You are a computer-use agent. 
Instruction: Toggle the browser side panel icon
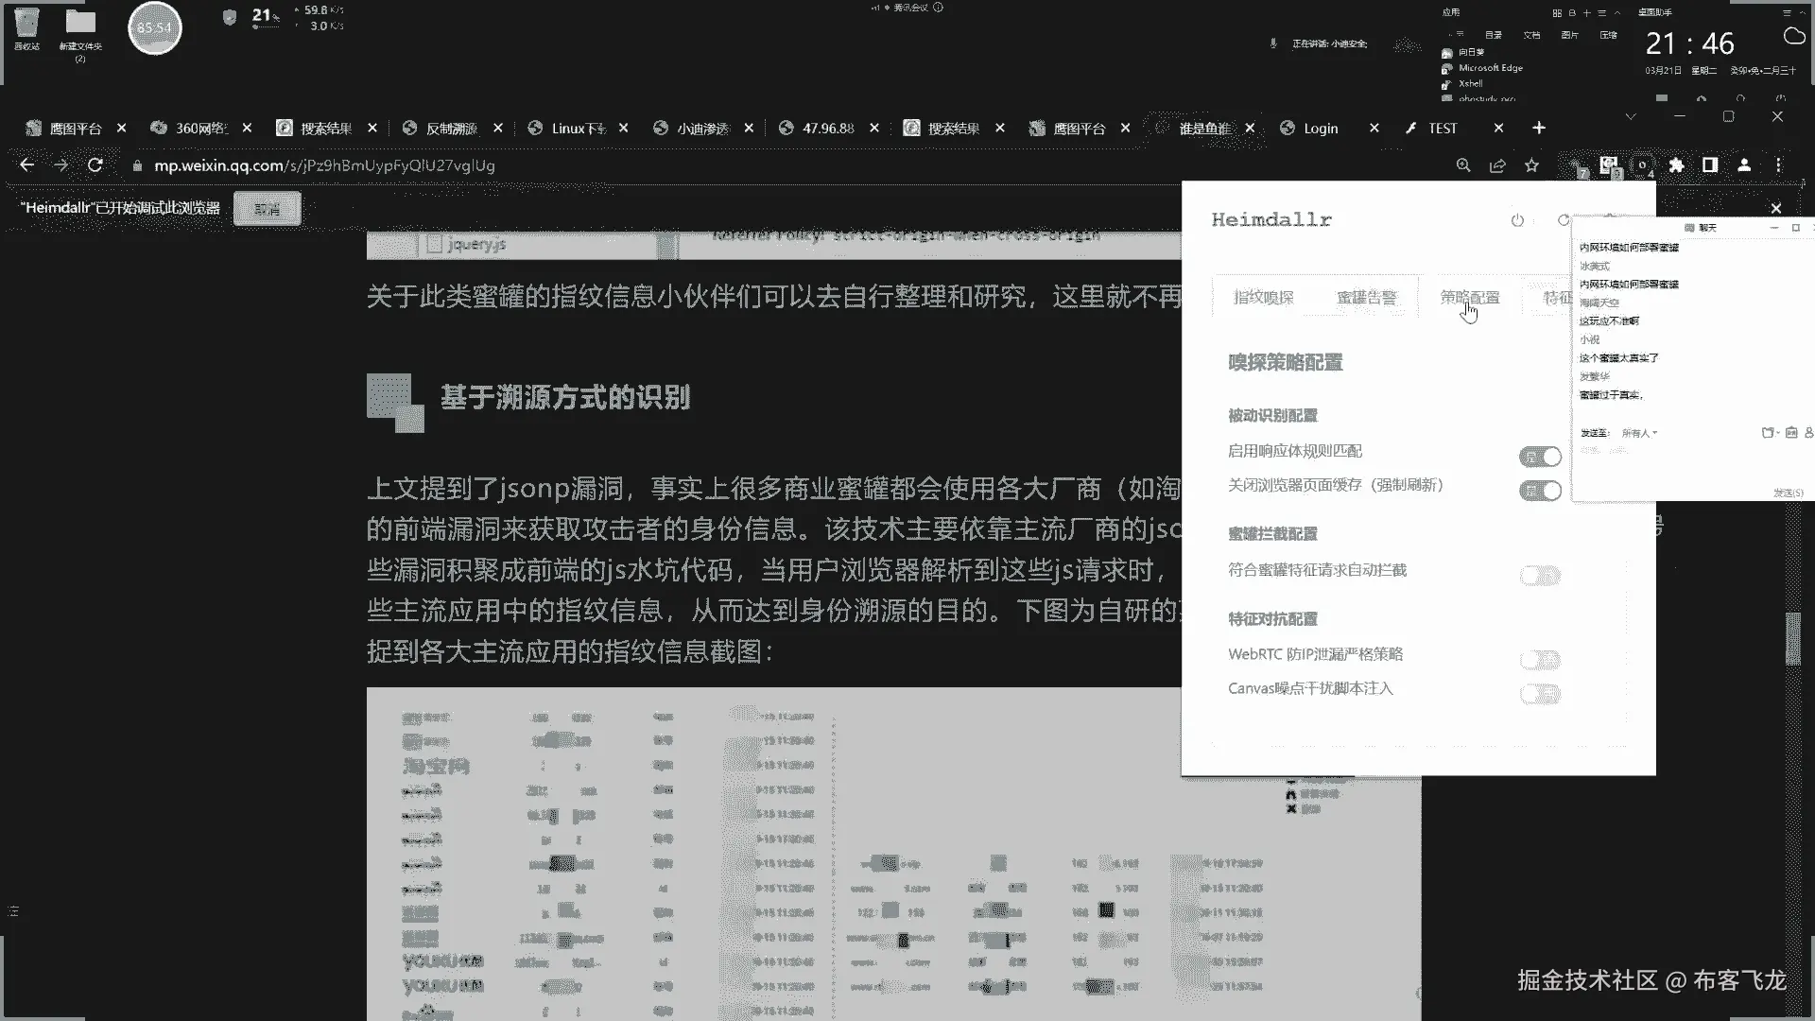[1710, 165]
